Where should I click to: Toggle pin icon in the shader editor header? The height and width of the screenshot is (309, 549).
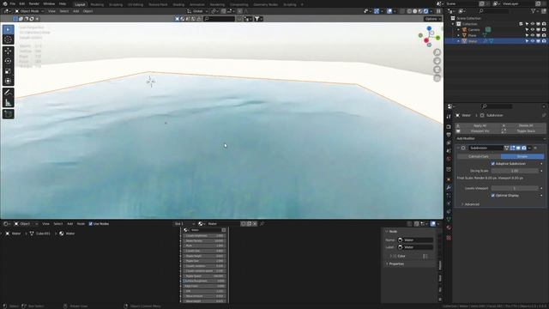[x=262, y=223]
